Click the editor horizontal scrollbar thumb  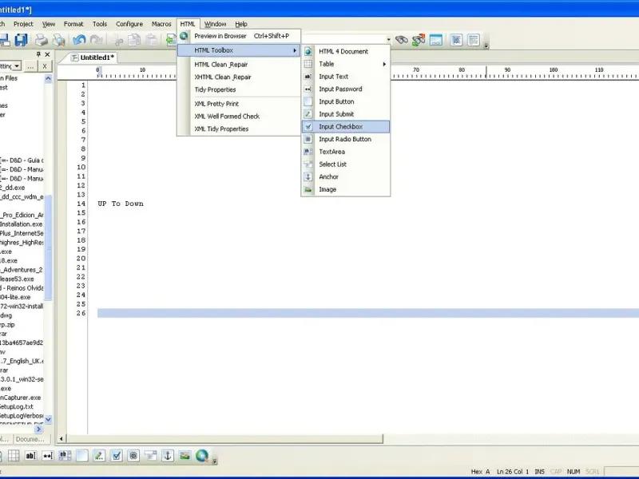225,438
